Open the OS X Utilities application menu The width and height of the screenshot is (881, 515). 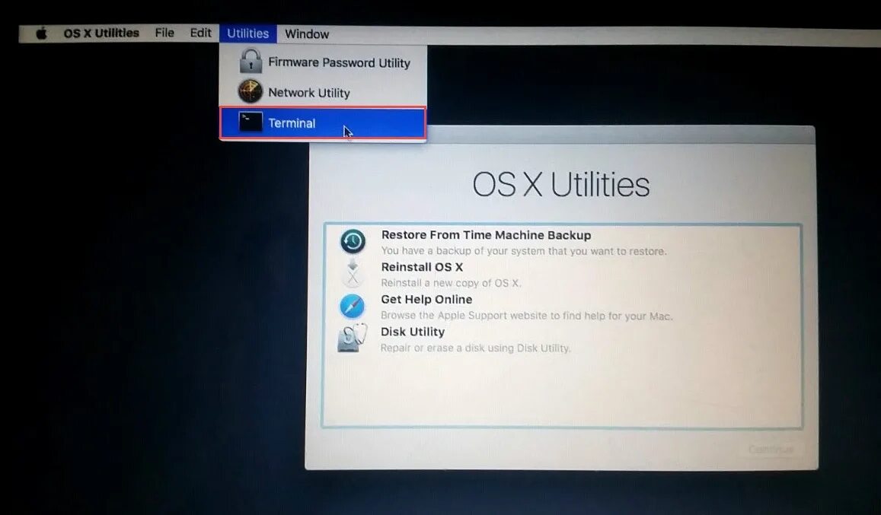[101, 33]
